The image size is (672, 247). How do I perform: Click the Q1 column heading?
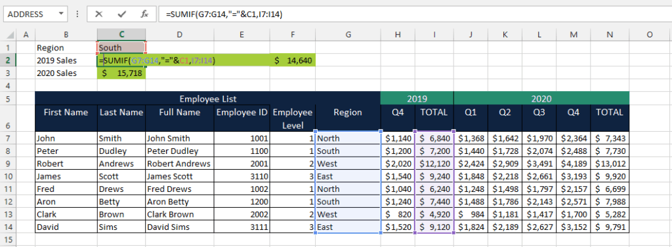471,118
